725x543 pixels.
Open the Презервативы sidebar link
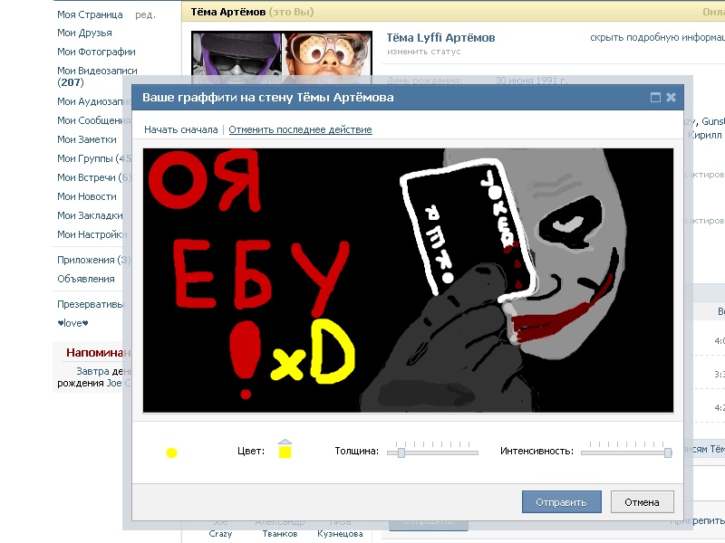(91, 304)
